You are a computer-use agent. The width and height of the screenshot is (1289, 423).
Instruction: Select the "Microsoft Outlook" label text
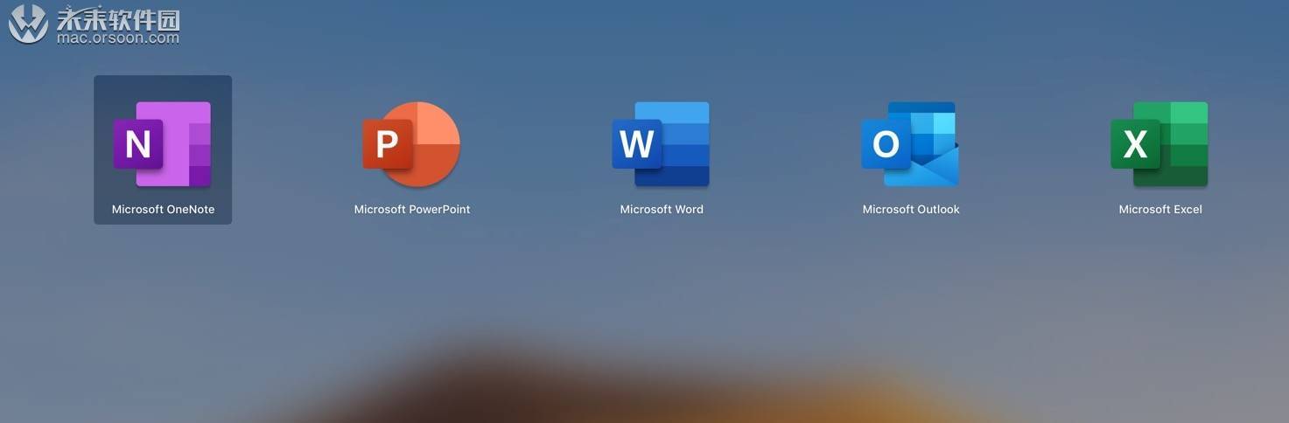pyautogui.click(x=911, y=210)
